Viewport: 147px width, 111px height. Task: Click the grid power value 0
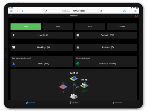click(63, 92)
